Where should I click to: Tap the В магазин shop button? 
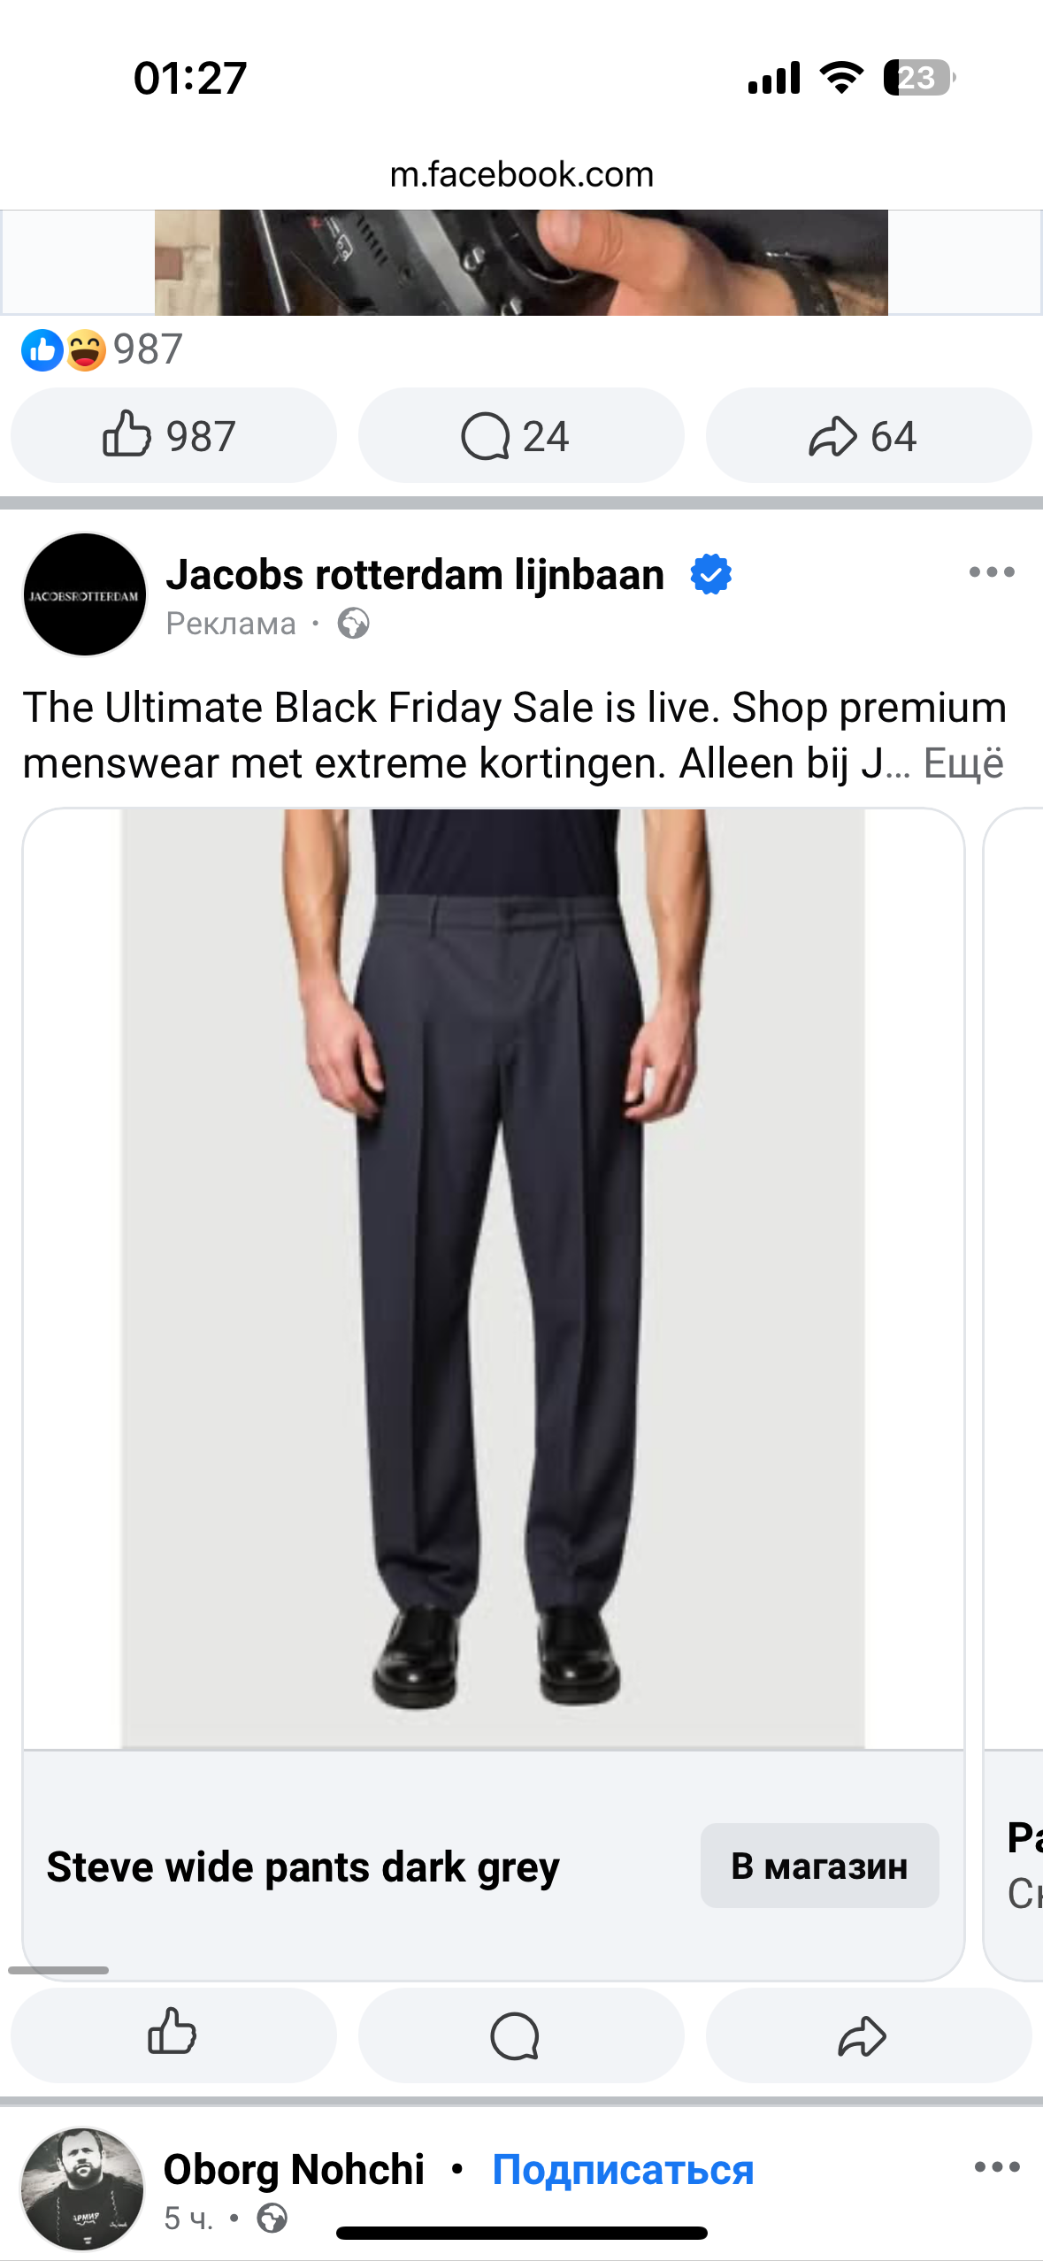[820, 1866]
